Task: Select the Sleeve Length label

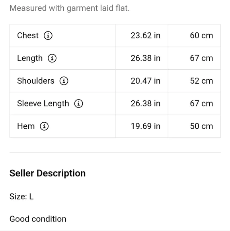Action: (43, 104)
